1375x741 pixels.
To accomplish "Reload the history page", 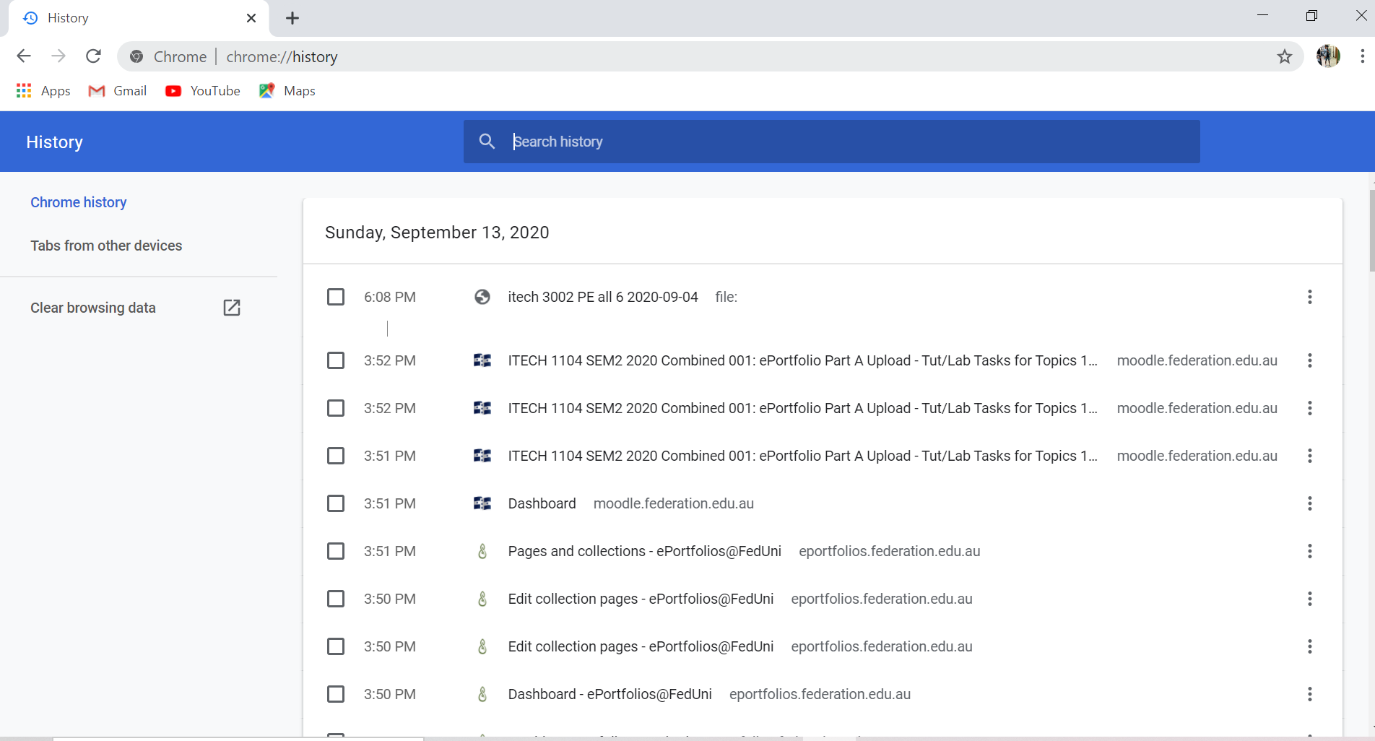I will click(93, 56).
